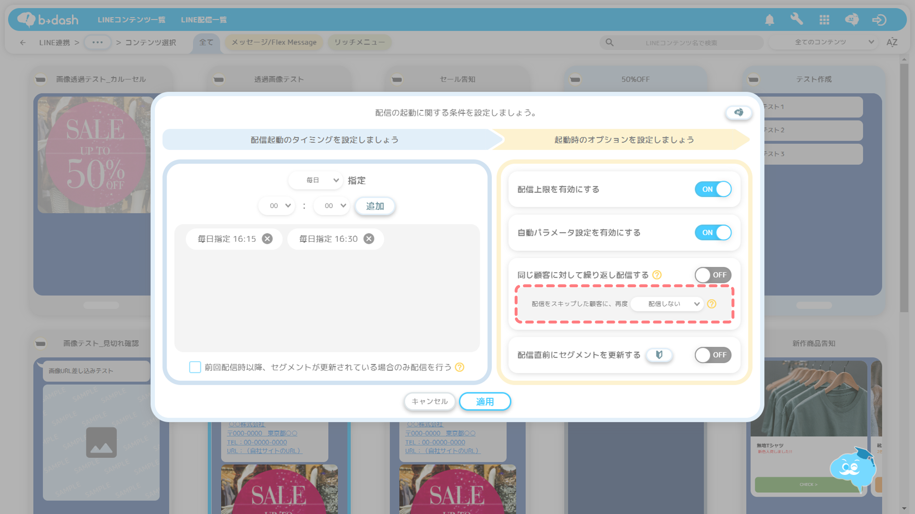Turn off 自動パラメータ設定を有効にする toggle
This screenshot has width=915, height=514.
click(x=713, y=233)
